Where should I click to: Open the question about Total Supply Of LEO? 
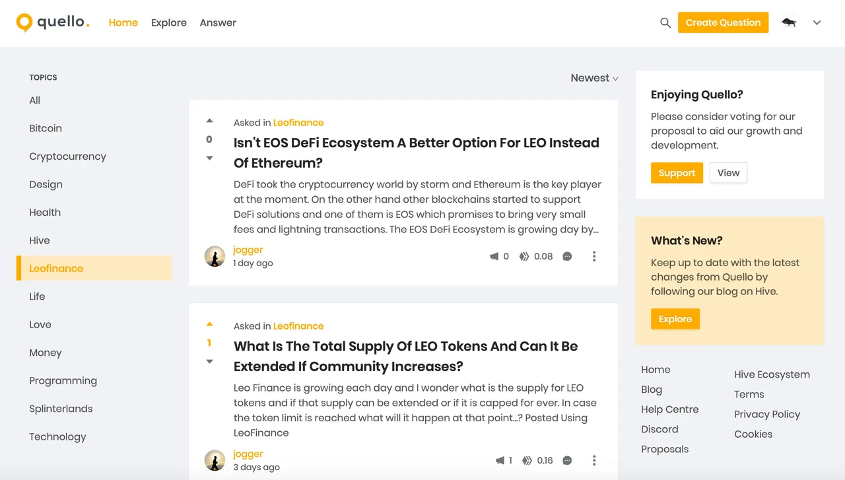tap(406, 356)
